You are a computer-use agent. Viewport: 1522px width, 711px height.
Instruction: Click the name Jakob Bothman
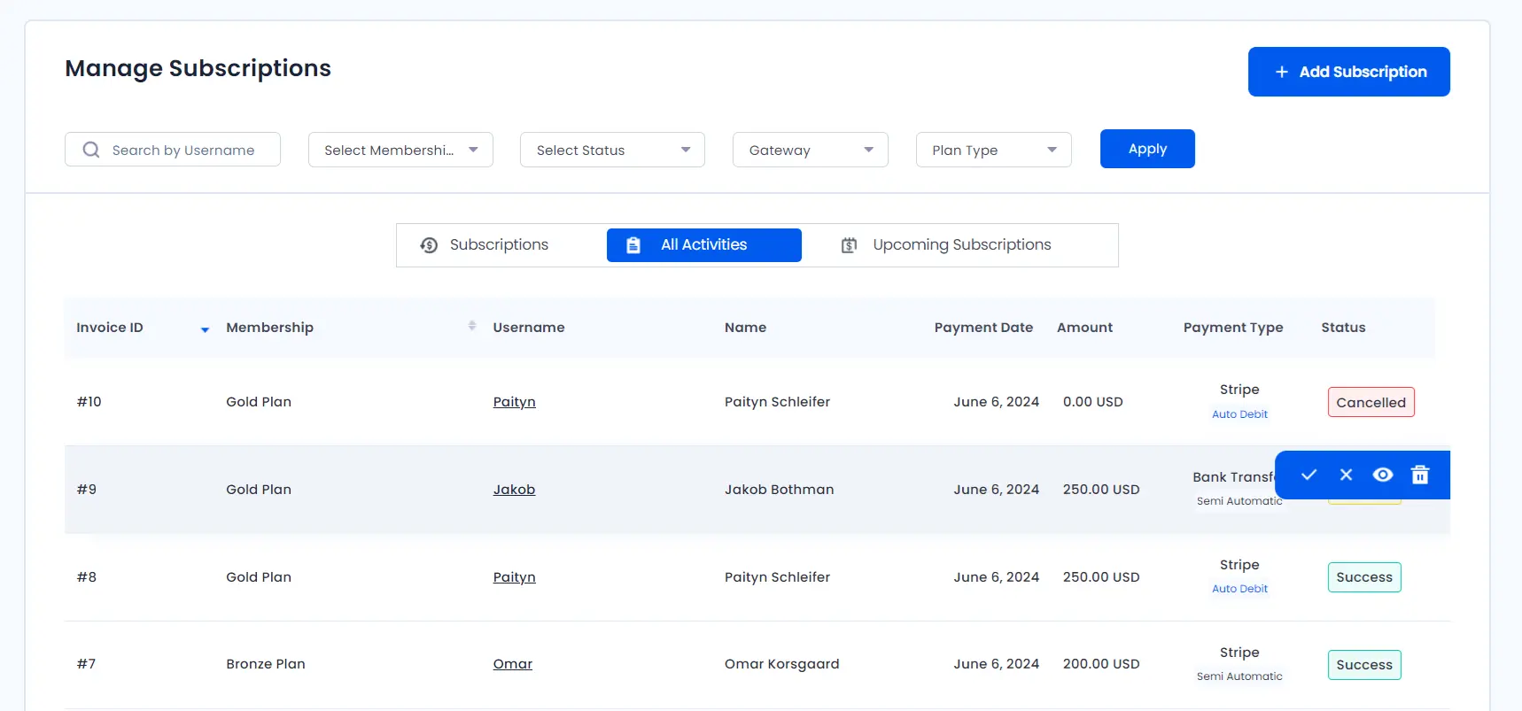pos(779,490)
